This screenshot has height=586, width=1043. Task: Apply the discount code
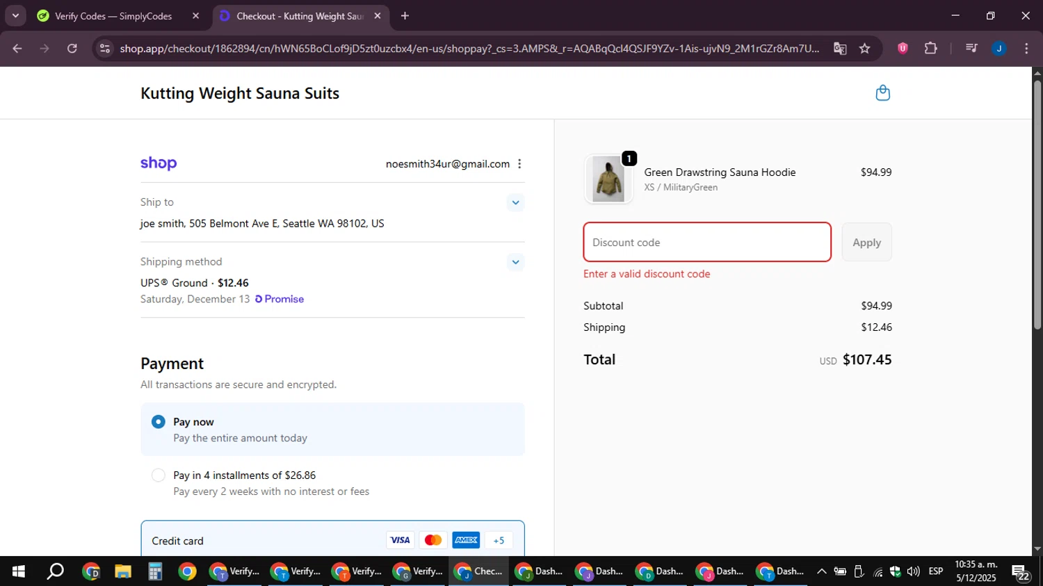866,242
